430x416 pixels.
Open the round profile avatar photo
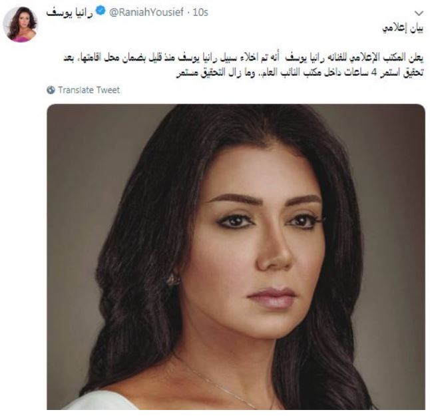click(20, 24)
